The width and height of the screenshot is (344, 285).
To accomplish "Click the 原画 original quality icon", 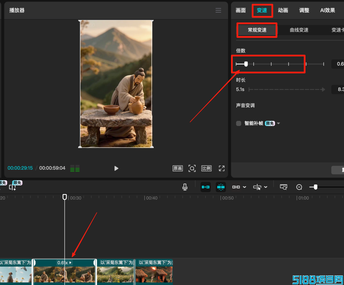I will pos(178,168).
